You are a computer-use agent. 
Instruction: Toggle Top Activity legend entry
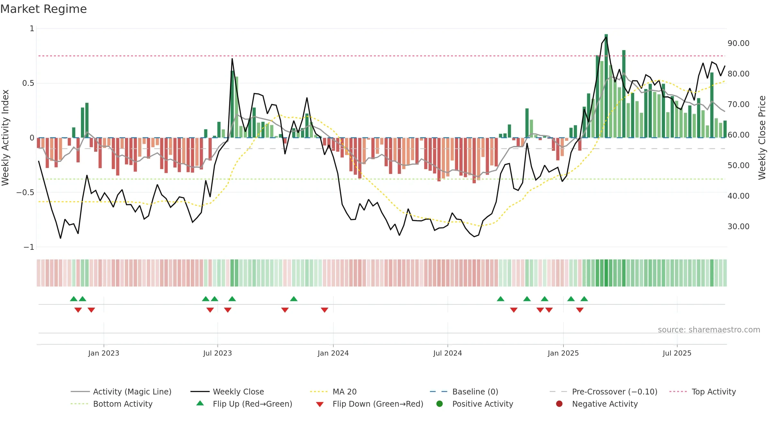703,392
